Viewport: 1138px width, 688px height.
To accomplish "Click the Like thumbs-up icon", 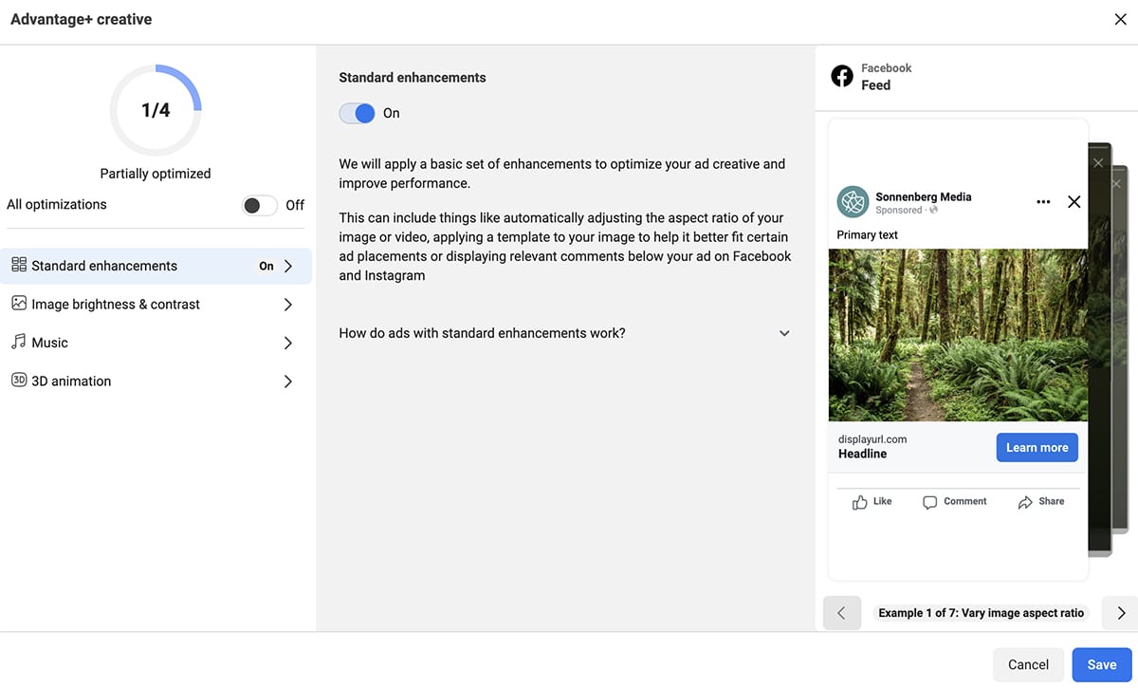I will click(860, 502).
